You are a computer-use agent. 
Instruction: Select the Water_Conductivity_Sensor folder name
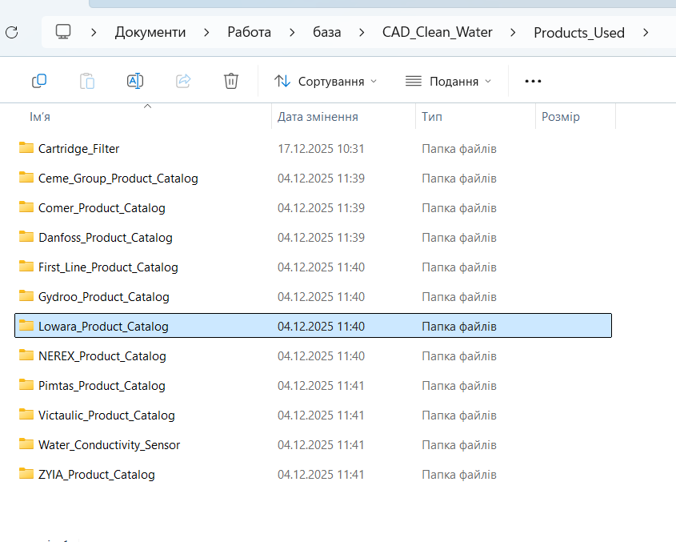109,445
